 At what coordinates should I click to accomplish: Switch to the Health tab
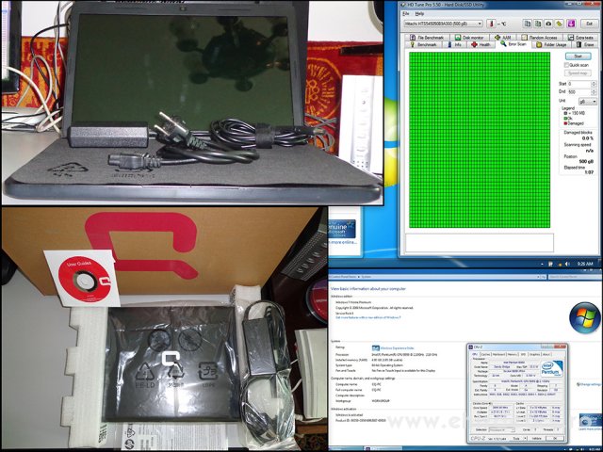(x=484, y=43)
